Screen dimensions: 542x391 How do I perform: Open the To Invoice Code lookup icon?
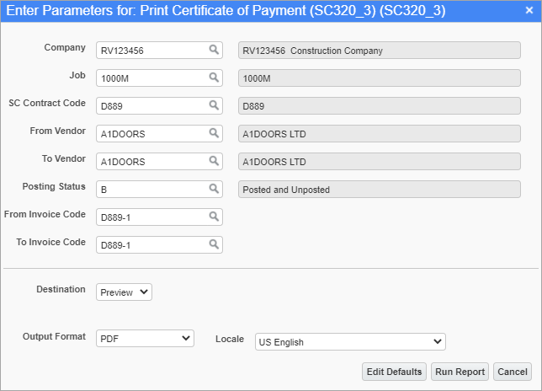(214, 245)
